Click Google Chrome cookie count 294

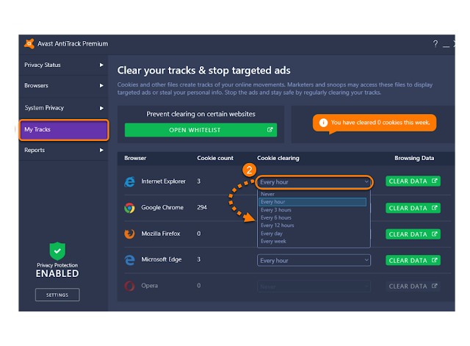coord(202,207)
